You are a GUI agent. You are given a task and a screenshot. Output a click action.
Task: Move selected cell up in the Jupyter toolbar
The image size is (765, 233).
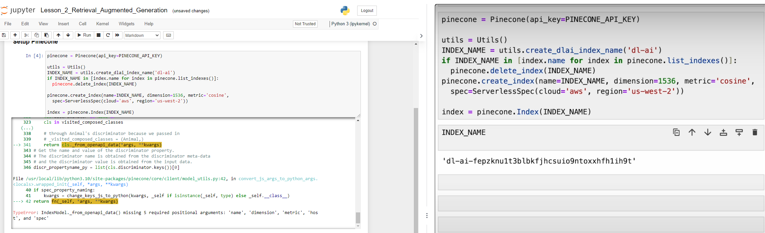click(x=58, y=35)
